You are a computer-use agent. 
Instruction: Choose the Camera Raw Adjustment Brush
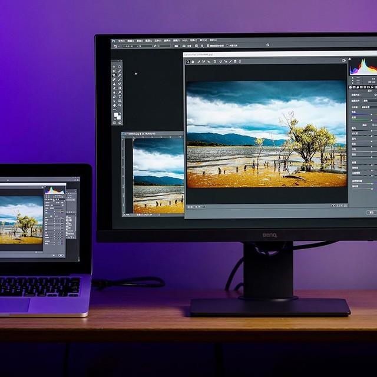(230, 62)
